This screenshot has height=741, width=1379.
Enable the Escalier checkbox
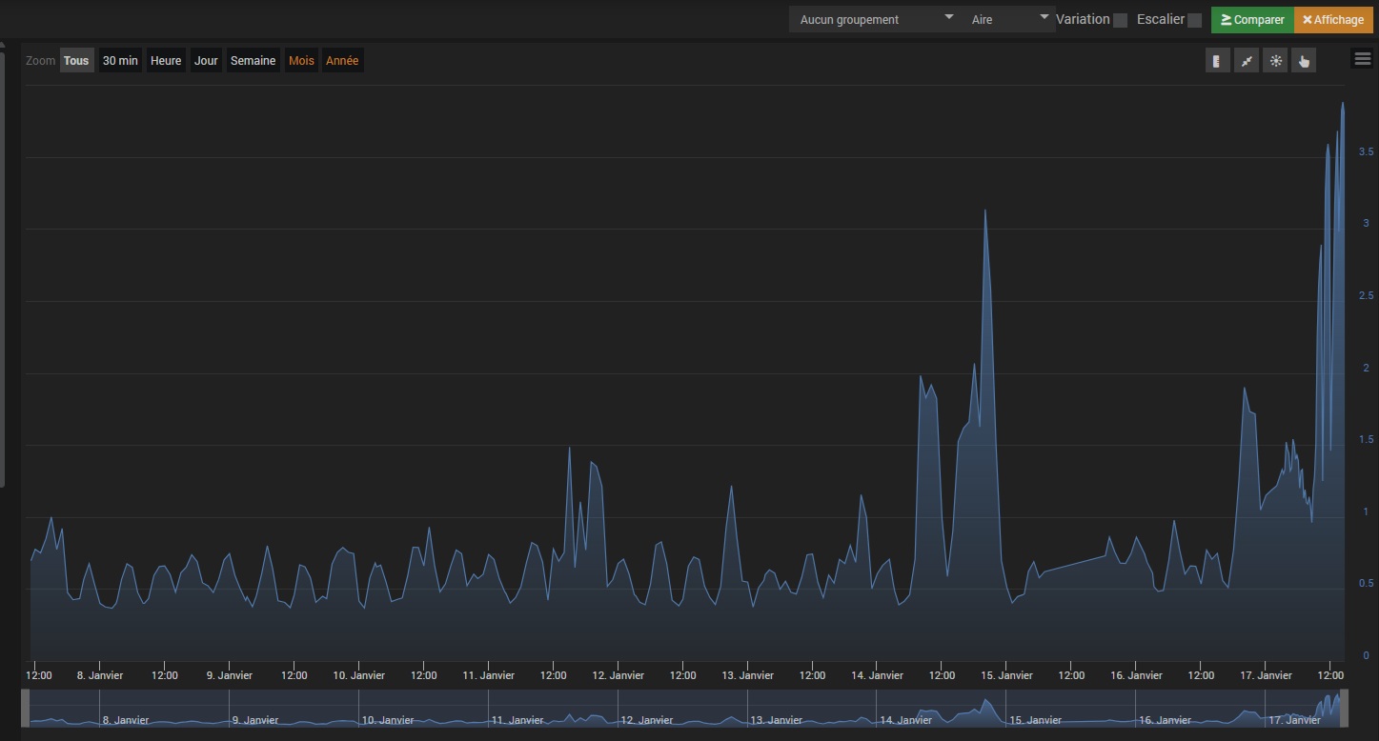(x=1194, y=20)
